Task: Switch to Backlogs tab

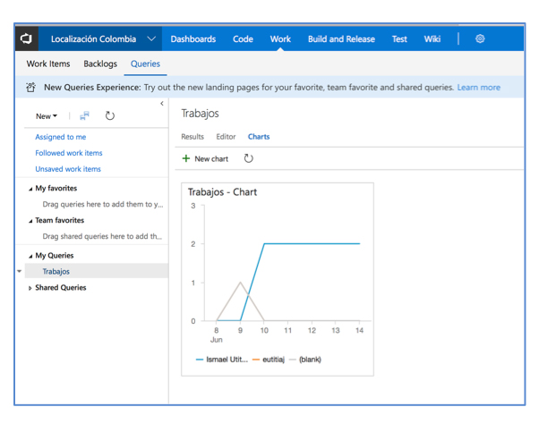Action: tap(100, 64)
